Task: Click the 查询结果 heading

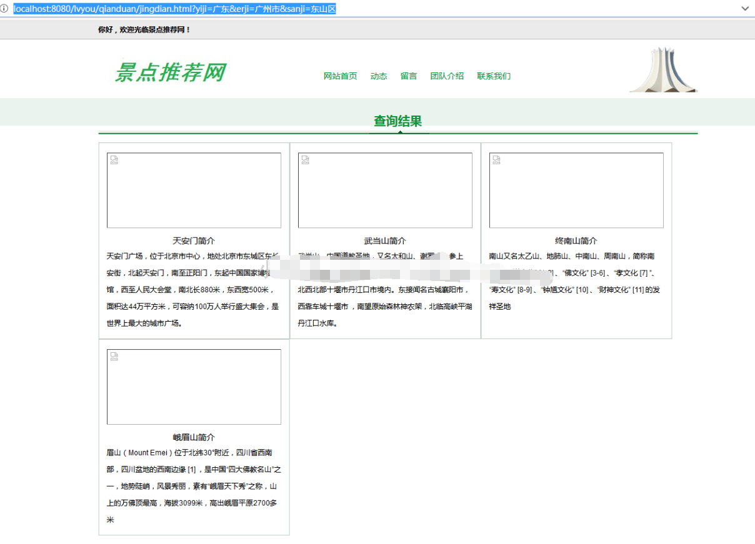Action: 398,121
